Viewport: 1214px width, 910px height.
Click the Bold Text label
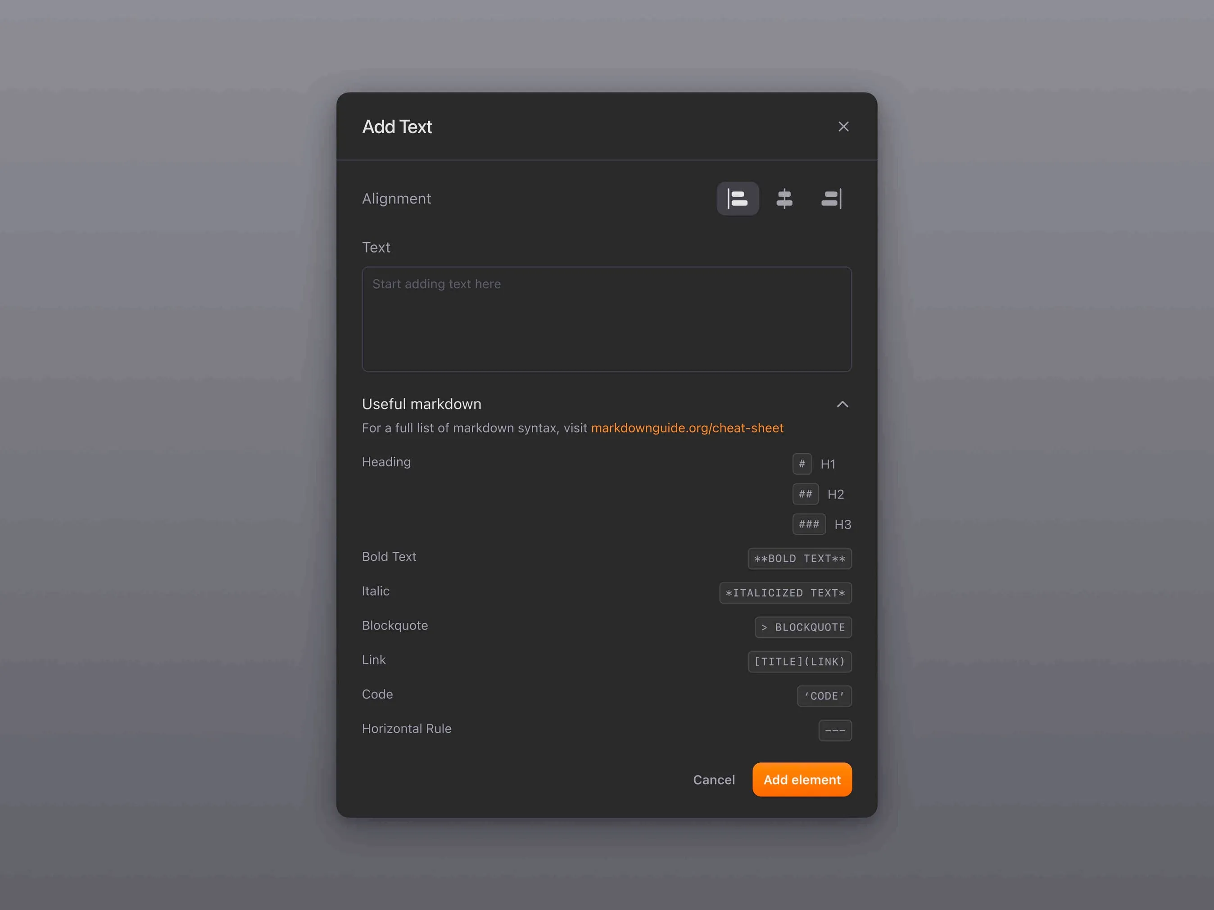coord(389,557)
